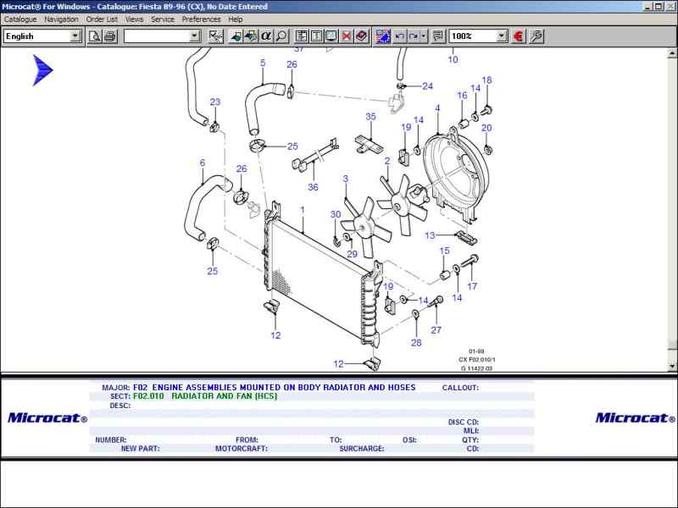The width and height of the screenshot is (678, 508).
Task: Expand the redo arrow dropdown
Action: click(x=424, y=36)
